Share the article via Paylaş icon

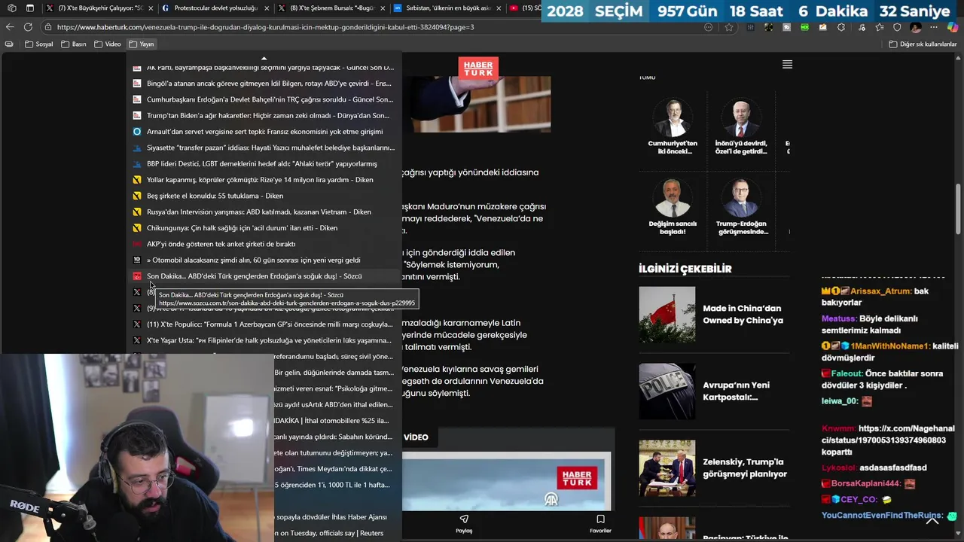[x=464, y=524]
